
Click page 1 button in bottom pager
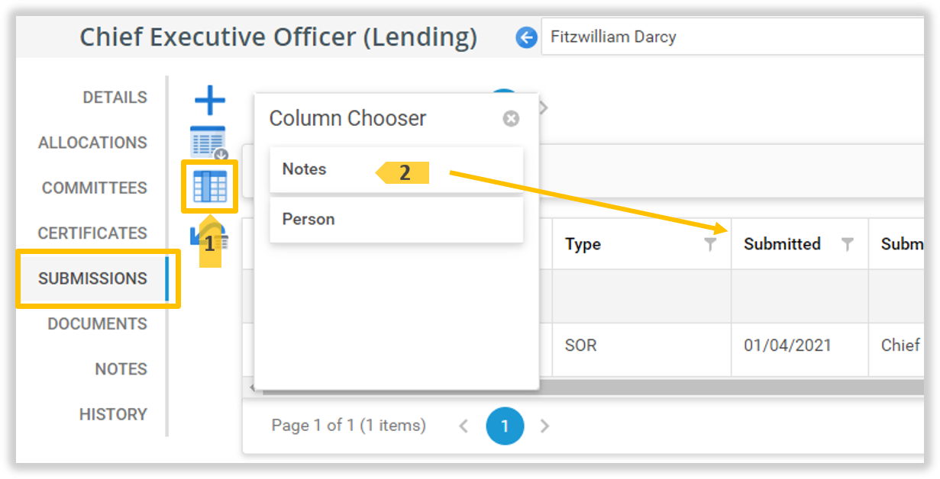505,426
